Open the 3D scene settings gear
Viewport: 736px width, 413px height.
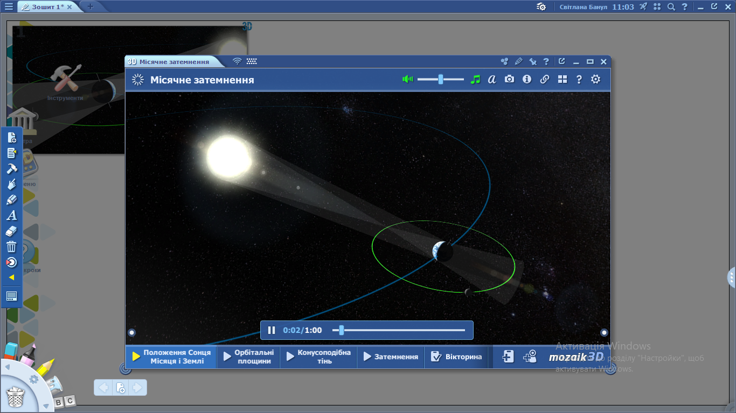[x=595, y=79]
